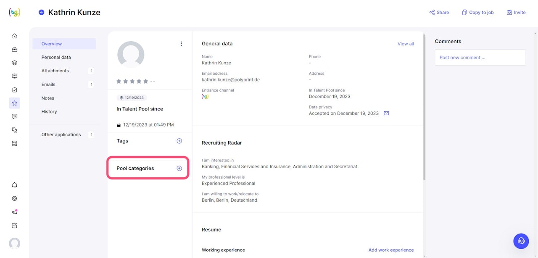Viewport: 538px width, 258px height.
Task: Open the support headset chat button
Action: coord(521,241)
